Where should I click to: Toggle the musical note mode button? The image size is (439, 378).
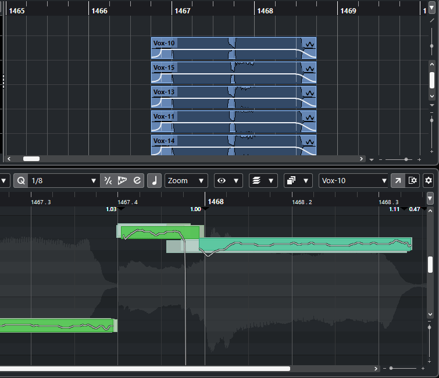tap(155, 181)
